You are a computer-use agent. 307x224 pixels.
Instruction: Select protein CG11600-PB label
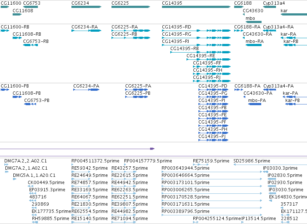point(15,86)
